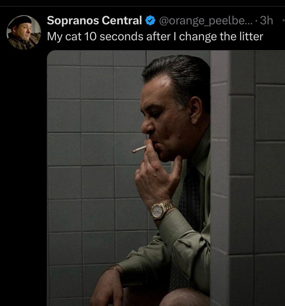This screenshot has height=306, width=285.
Task: Open the Sopranos Central profile avatar
Action: click(24, 32)
